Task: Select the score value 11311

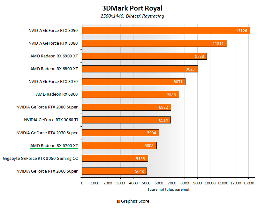Action: pyautogui.click(x=218, y=44)
